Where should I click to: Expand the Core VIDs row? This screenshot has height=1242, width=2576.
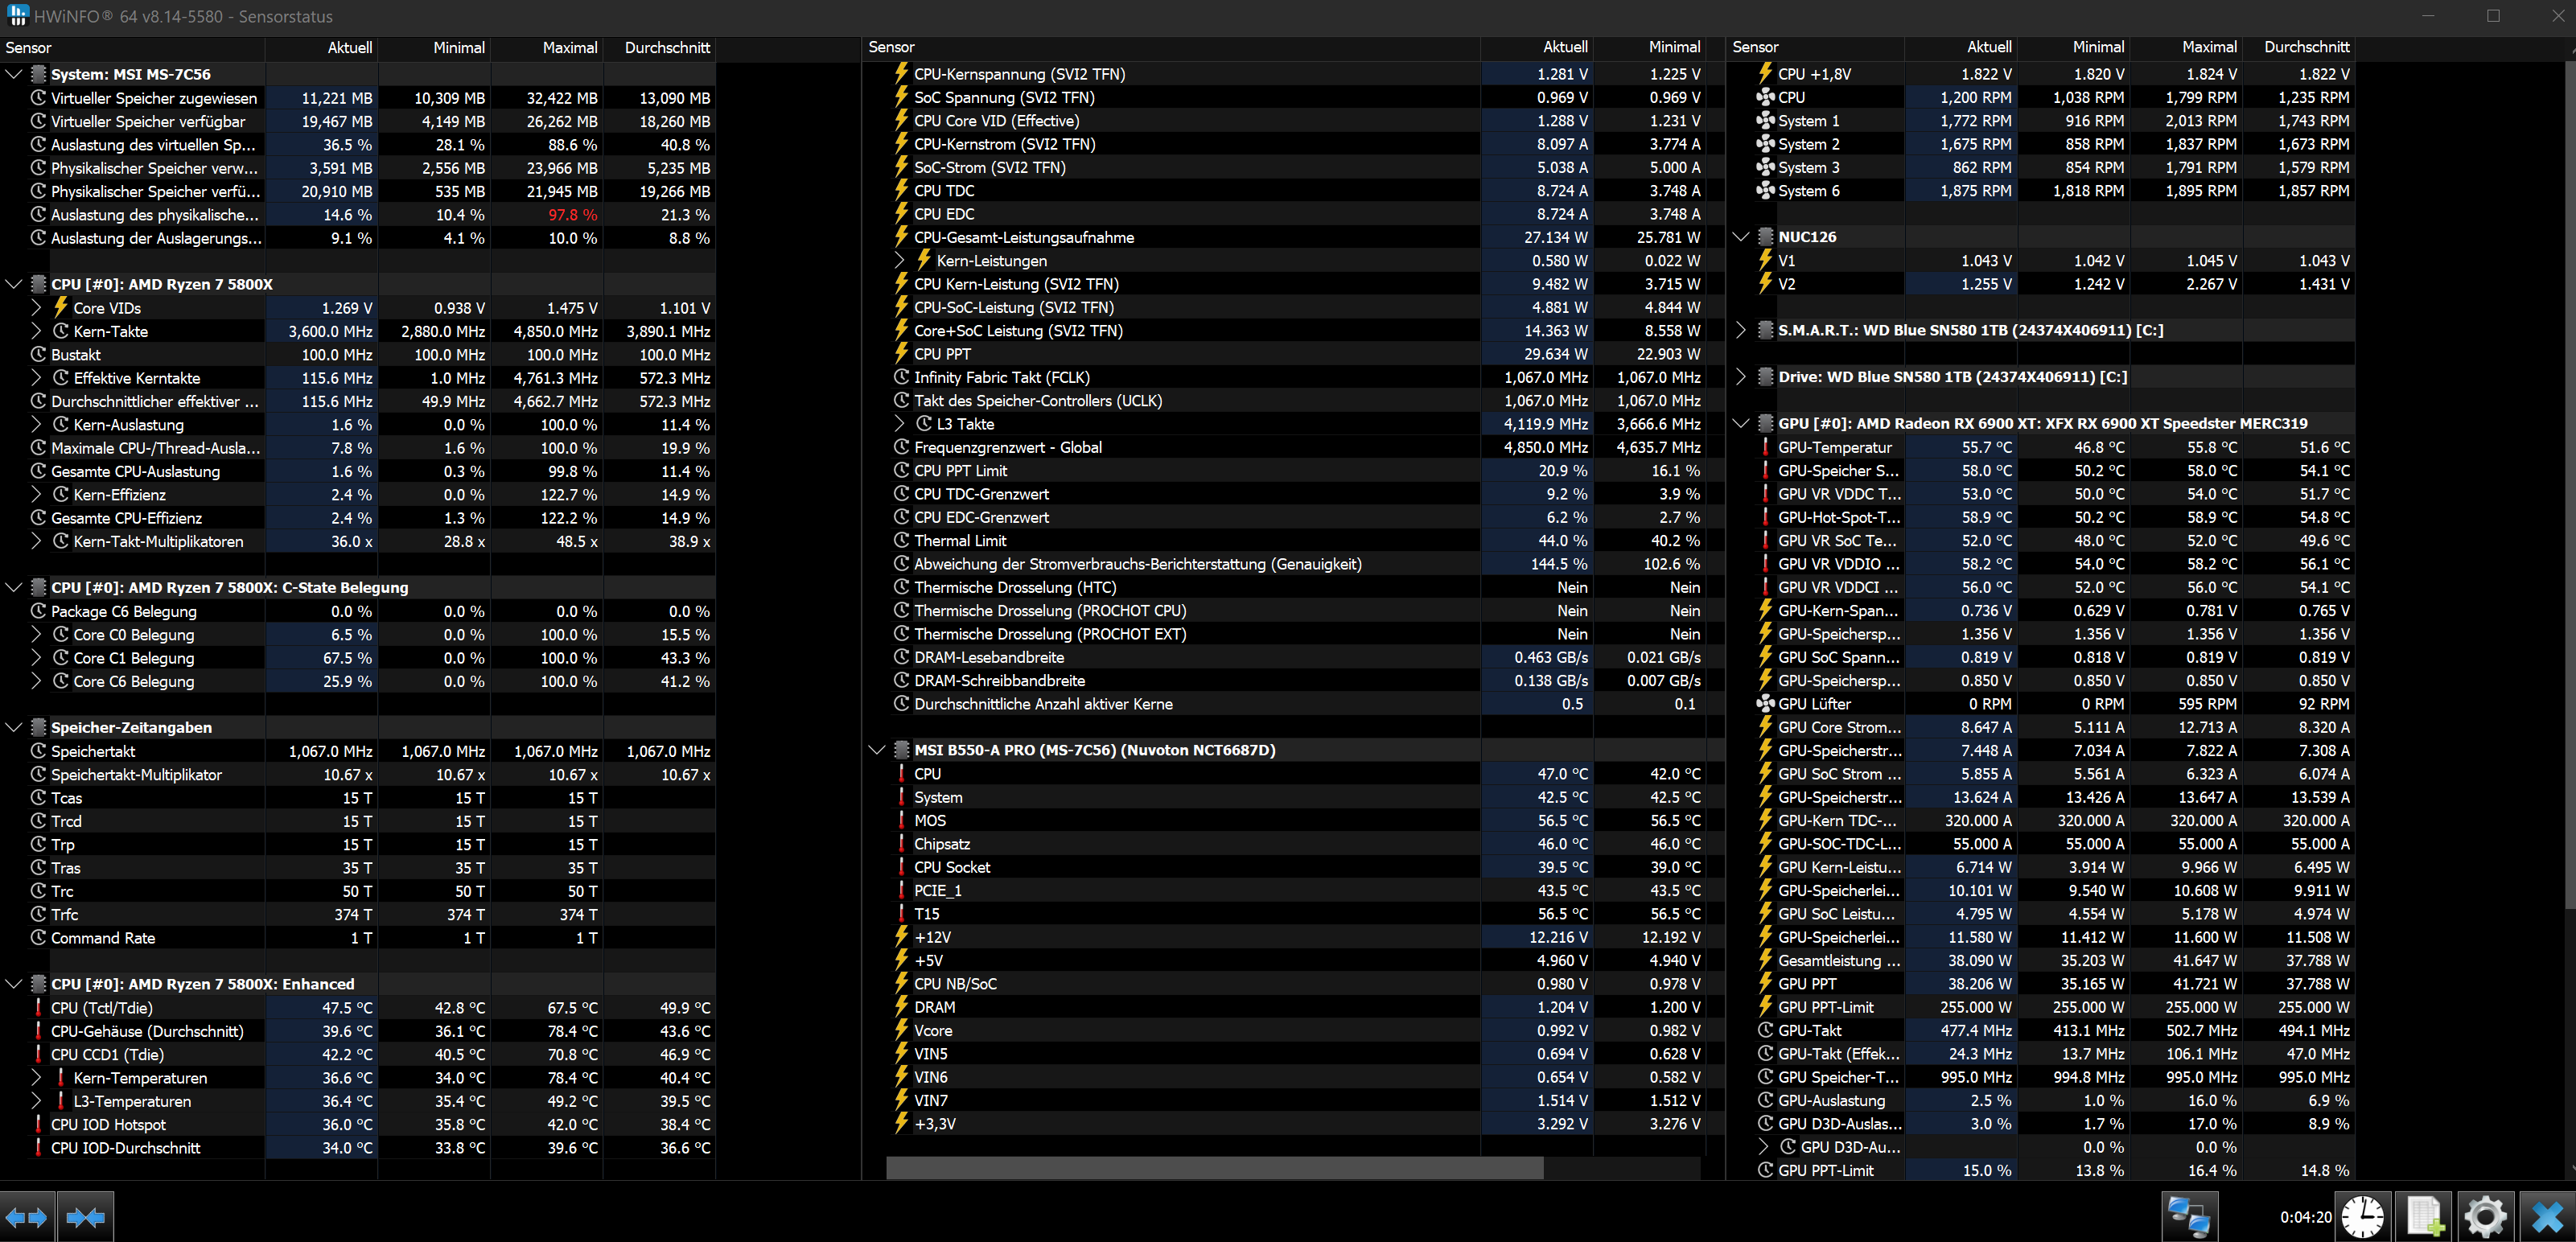37,308
